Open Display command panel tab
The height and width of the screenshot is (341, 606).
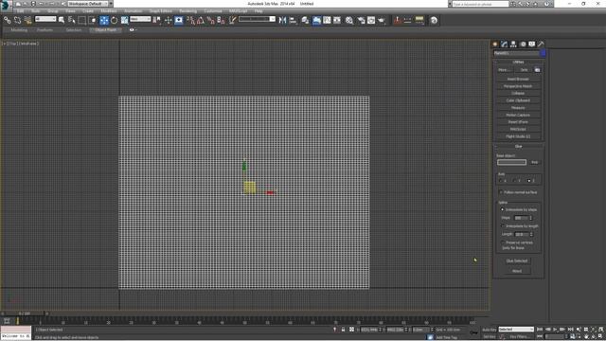532,45
